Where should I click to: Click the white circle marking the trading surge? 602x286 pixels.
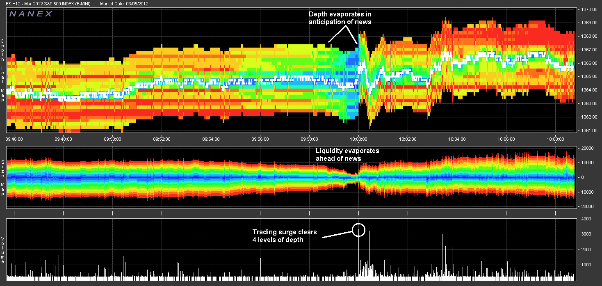click(x=358, y=230)
